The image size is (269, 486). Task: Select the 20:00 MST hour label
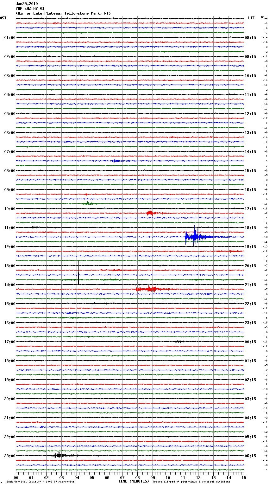pos(10,399)
